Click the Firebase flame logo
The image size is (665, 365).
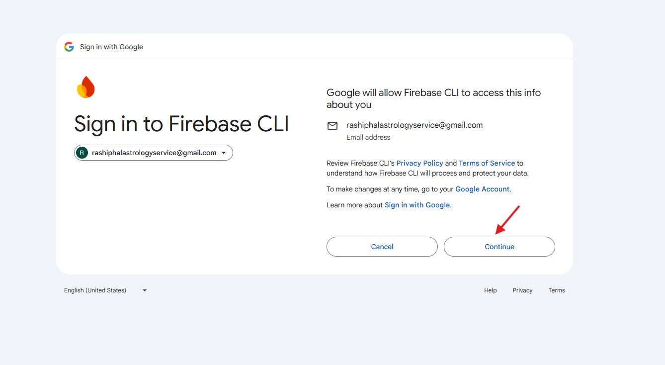click(85, 87)
